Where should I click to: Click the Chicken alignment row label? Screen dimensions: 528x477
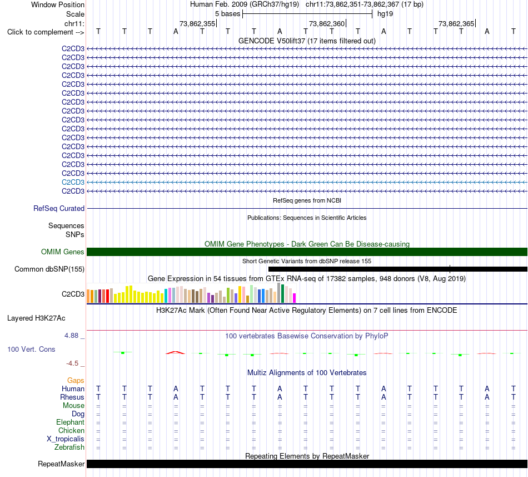coord(71,430)
